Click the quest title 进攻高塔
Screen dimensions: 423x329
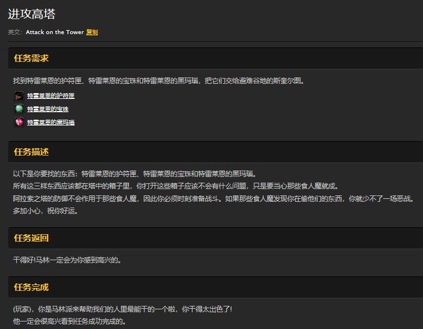32,14
